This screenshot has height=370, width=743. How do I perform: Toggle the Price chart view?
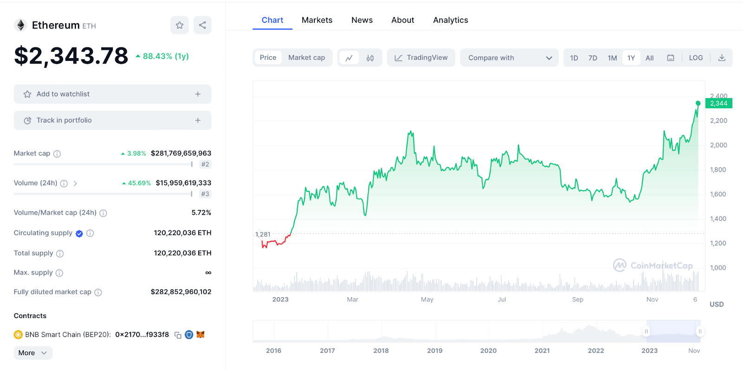tap(268, 58)
